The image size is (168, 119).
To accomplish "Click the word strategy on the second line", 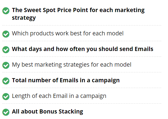I will pos(24,18).
